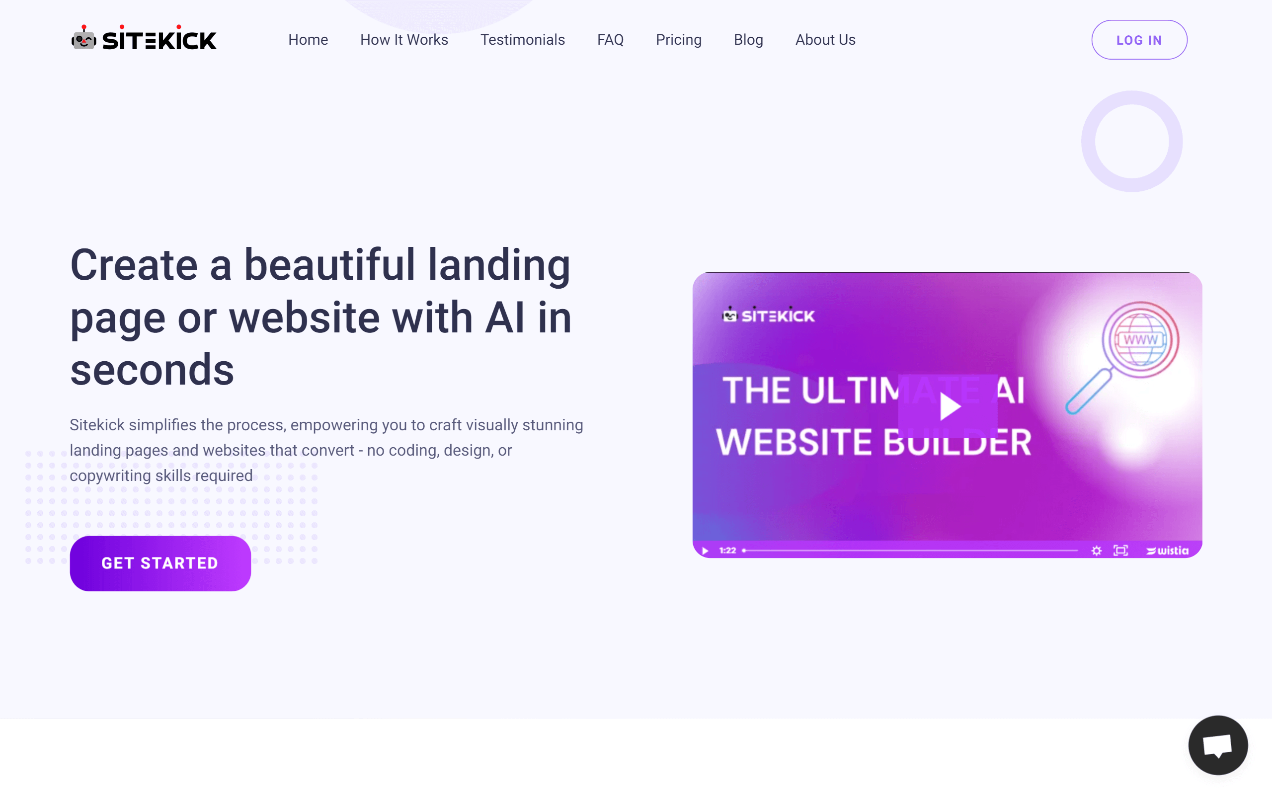
Task: Click the Home navigation item
Action: (x=308, y=39)
